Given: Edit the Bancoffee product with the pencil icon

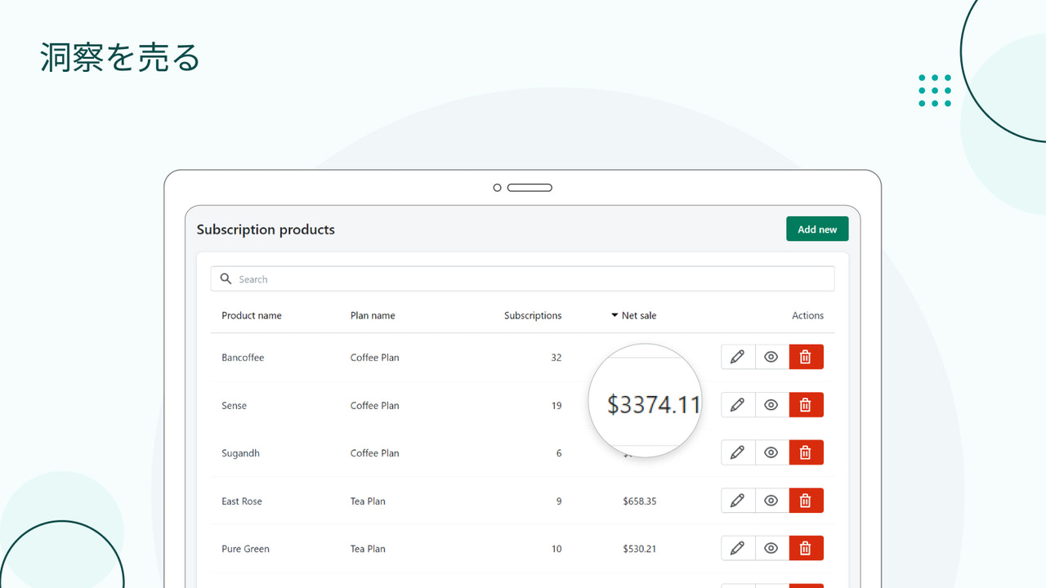Looking at the screenshot, I should tap(737, 357).
